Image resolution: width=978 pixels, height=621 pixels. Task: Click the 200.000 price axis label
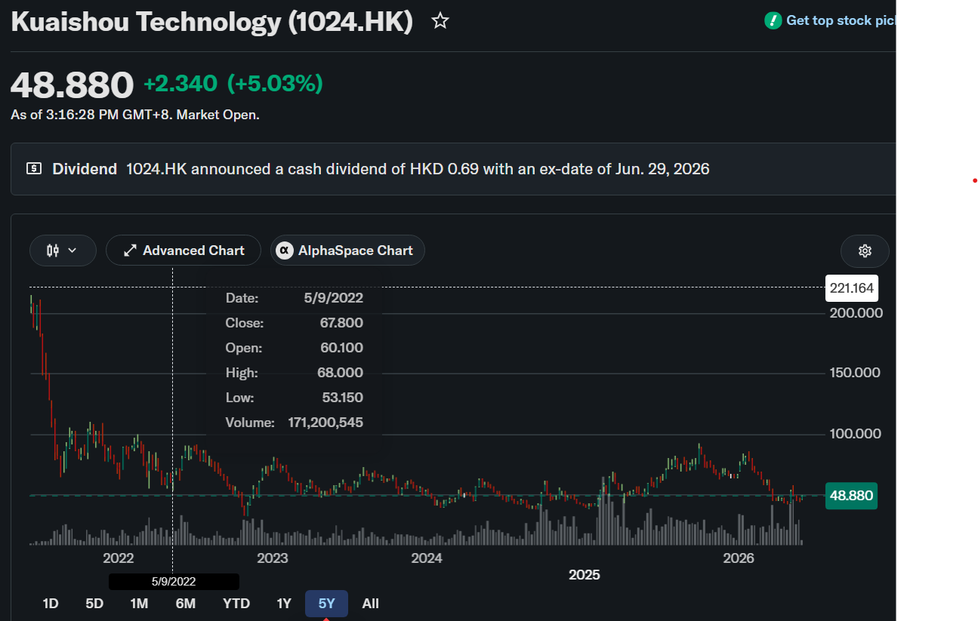click(x=856, y=313)
